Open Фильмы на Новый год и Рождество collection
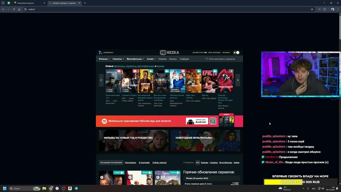 134,141
